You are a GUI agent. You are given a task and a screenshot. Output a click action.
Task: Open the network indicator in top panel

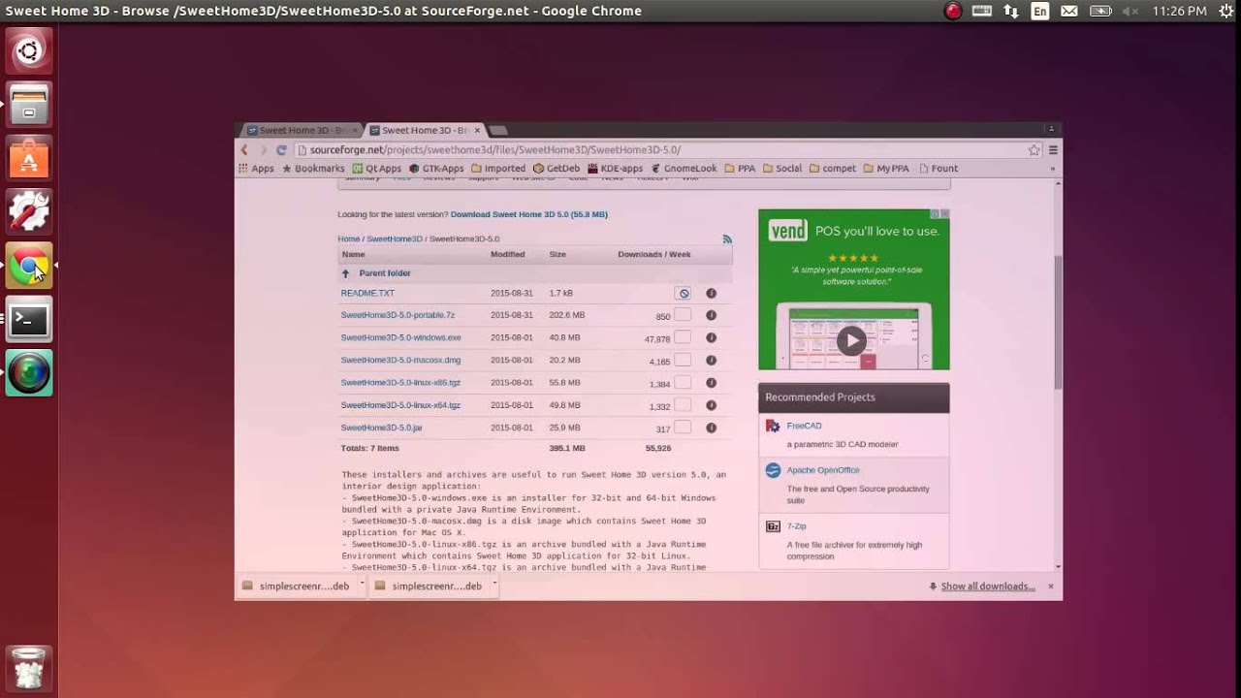1011,11
